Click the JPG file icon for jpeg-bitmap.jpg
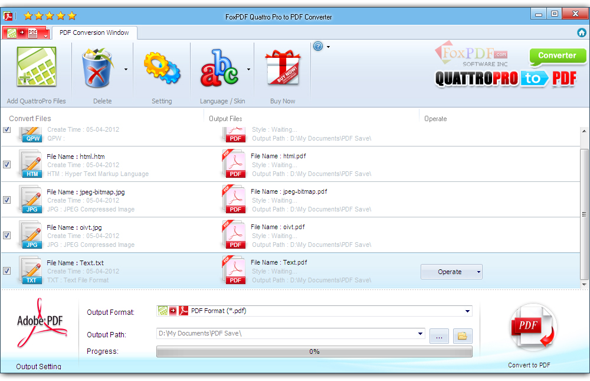The width and height of the screenshot is (590, 381). tap(31, 200)
